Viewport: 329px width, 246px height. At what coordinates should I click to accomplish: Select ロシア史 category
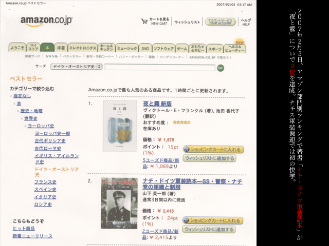pyautogui.click(x=43, y=204)
